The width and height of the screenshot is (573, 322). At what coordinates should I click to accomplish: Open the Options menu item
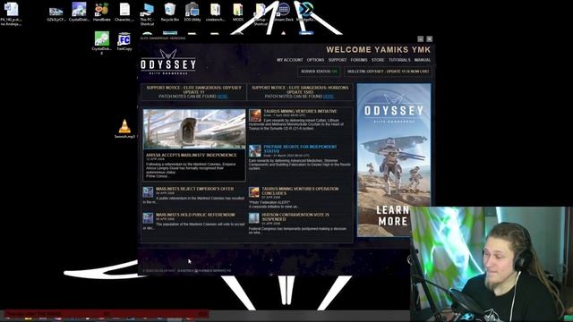(315, 60)
